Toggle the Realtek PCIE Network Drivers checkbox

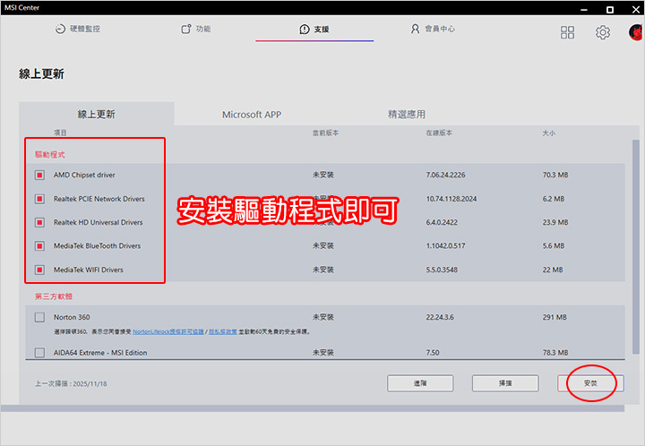coord(39,199)
